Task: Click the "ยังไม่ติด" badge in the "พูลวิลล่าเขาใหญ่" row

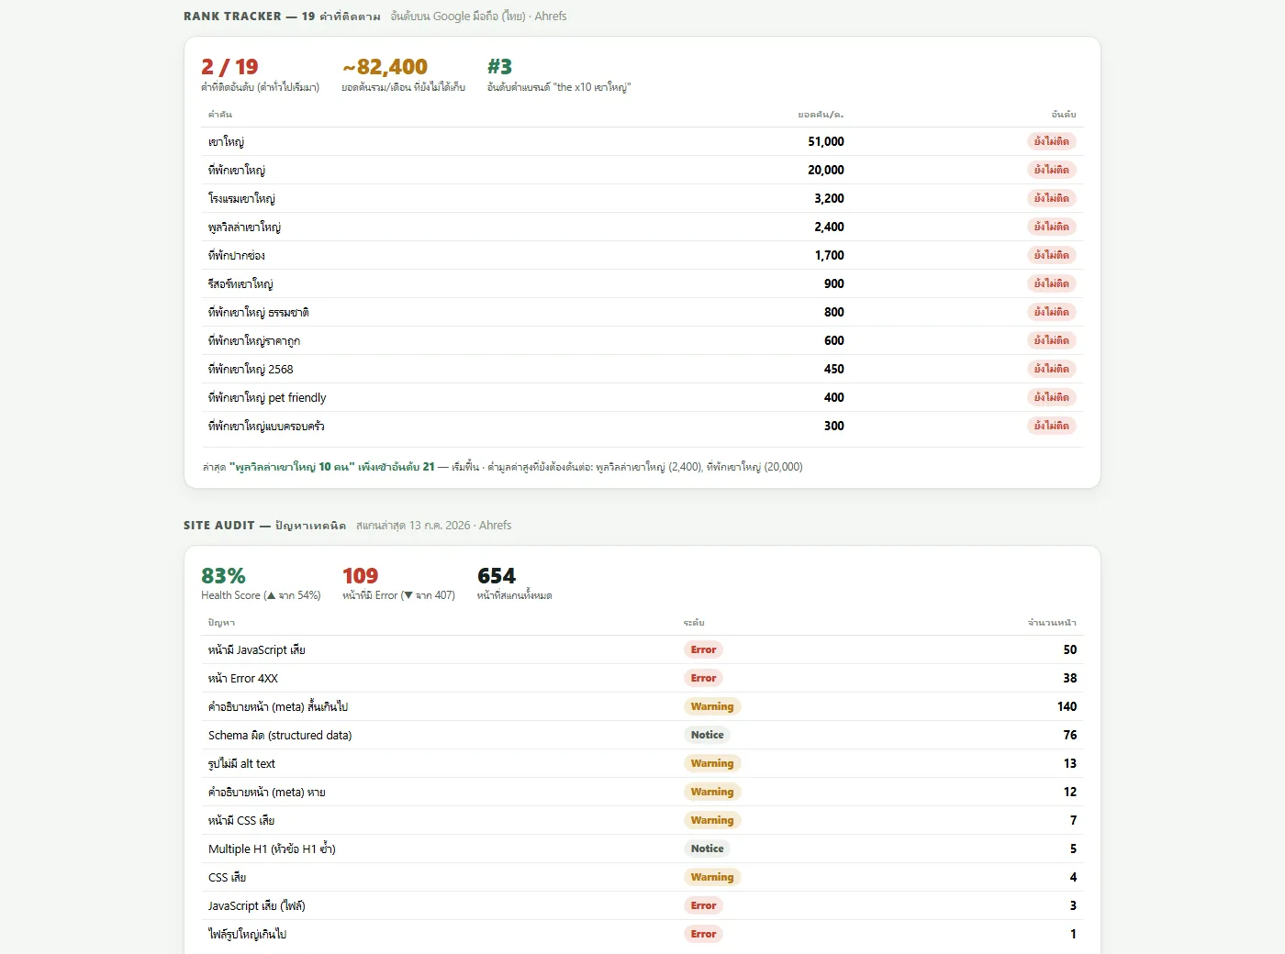Action: coord(1051,227)
